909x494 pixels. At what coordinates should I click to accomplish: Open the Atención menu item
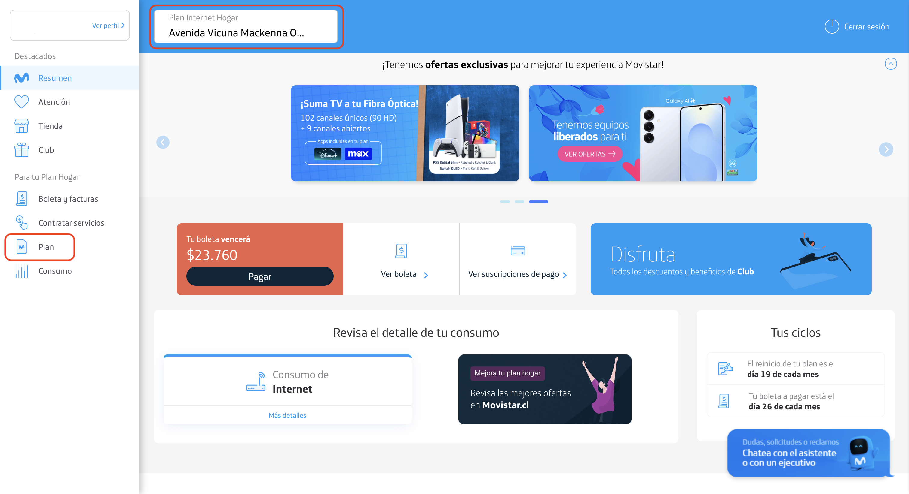70,102
